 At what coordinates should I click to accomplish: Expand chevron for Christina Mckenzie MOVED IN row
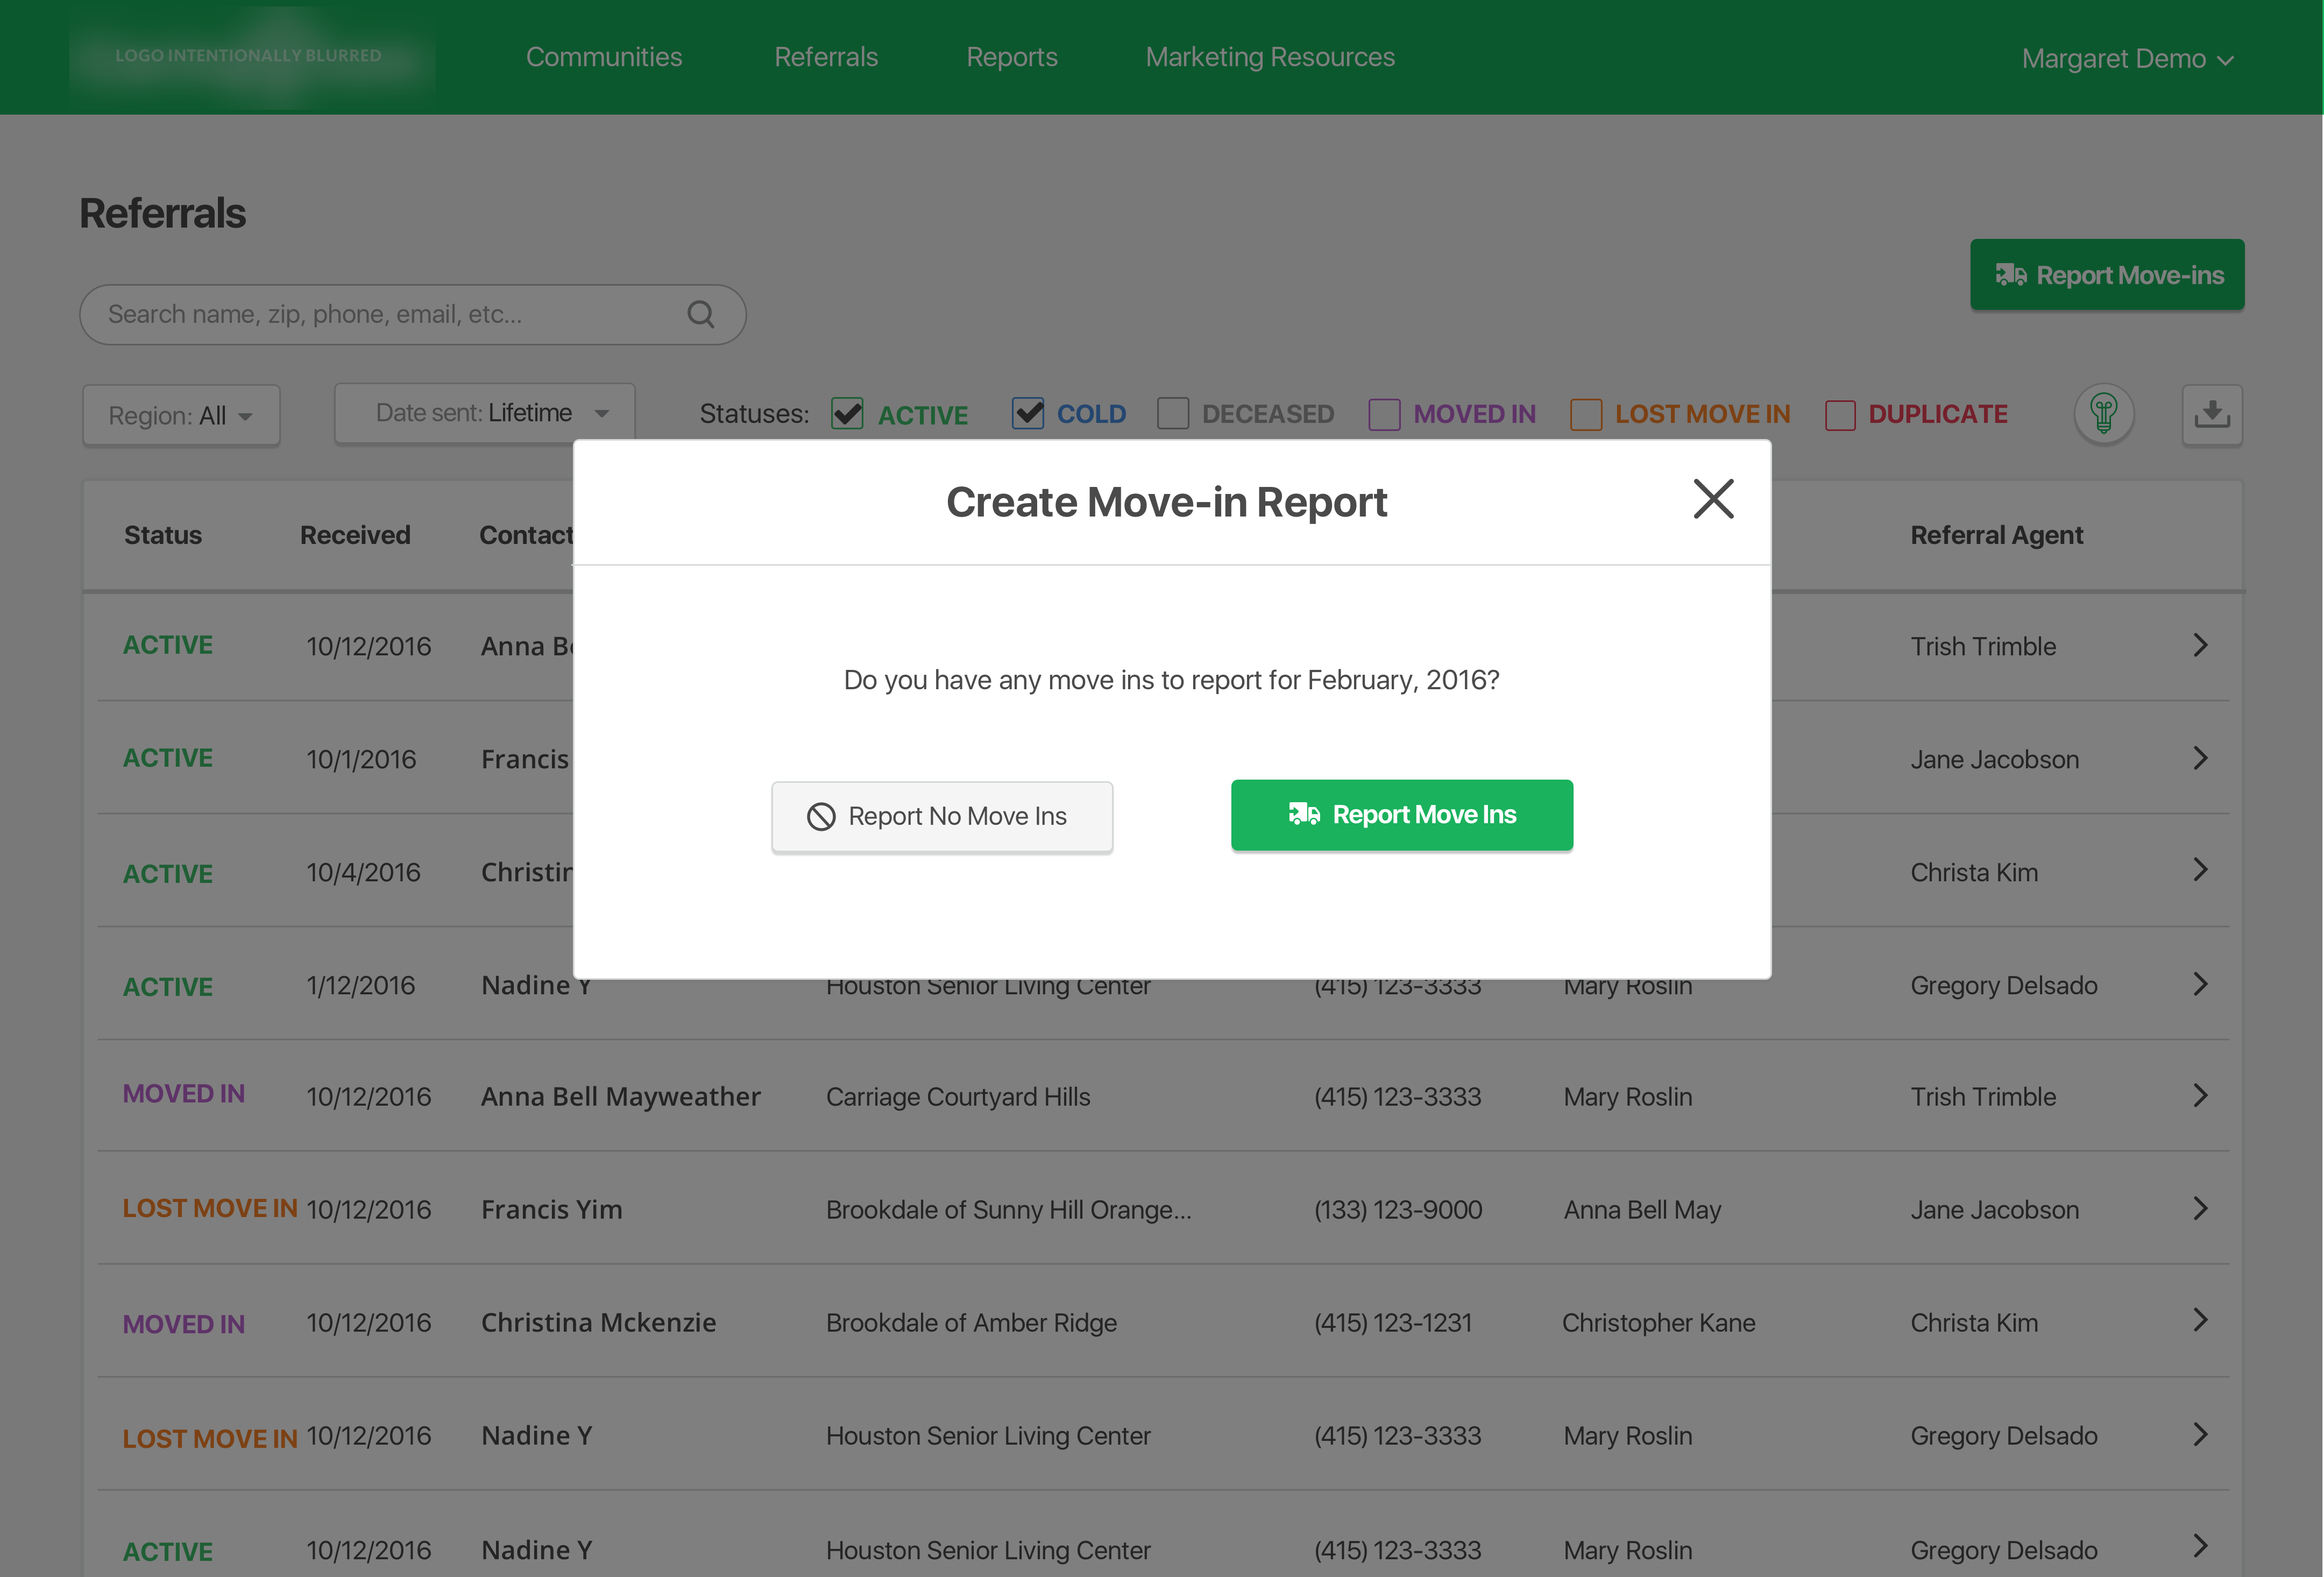2200,1320
